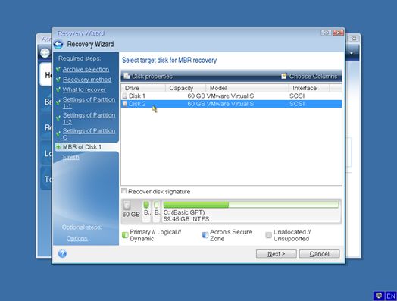This screenshot has height=301, width=397.
Task: Close the Recovery Wizard window
Action: (x=338, y=33)
